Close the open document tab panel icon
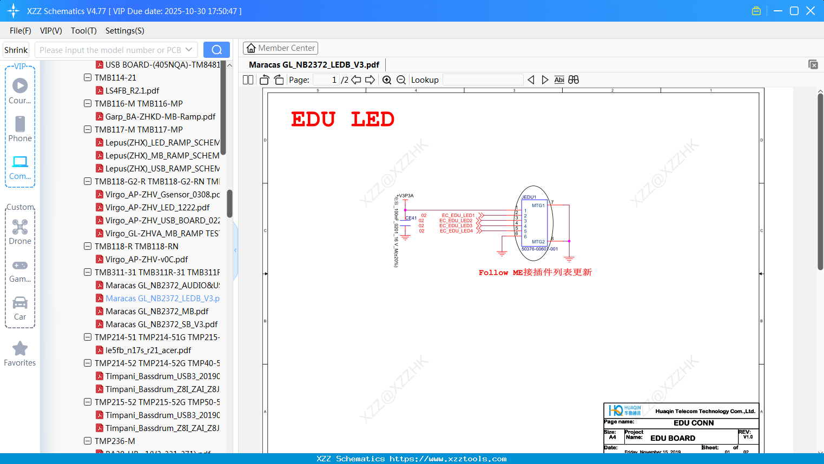The height and width of the screenshot is (464, 824). tap(813, 64)
